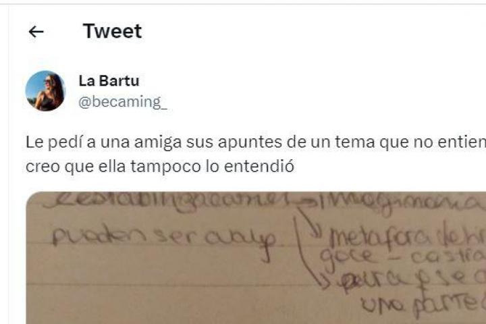Screen dimensions: 486x324
Task: Click the word 'entendió' ending the tweet
Action: click(259, 167)
